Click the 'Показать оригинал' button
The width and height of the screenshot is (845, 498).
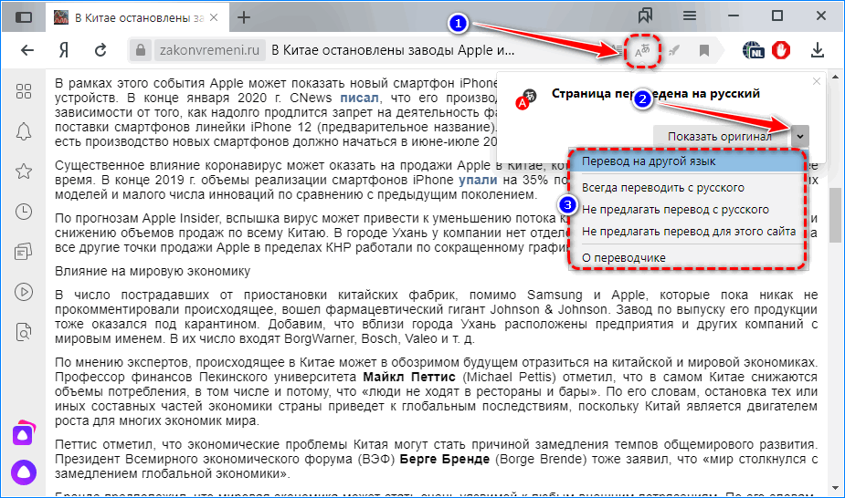pyautogui.click(x=720, y=137)
